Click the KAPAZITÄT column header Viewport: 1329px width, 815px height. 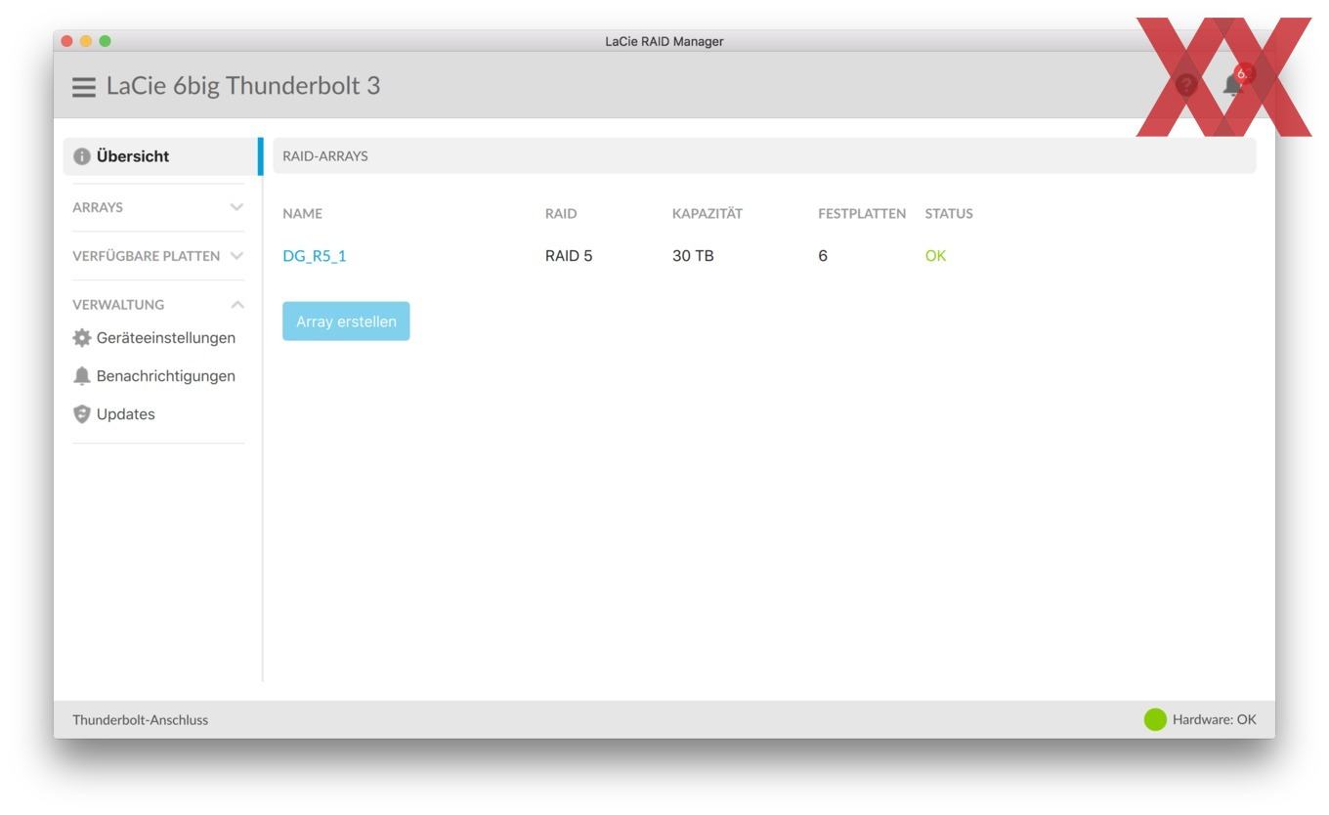click(x=707, y=213)
